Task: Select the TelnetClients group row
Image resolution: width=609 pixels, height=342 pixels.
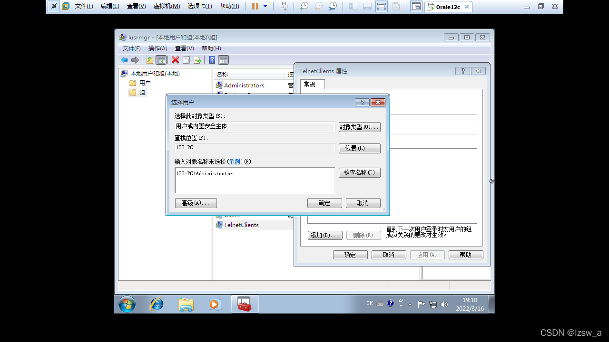Action: [237, 225]
